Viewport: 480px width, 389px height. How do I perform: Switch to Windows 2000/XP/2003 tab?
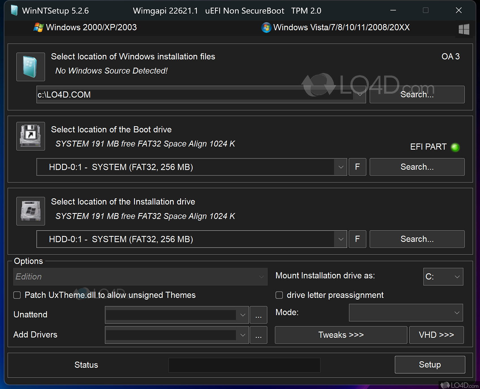coord(85,27)
